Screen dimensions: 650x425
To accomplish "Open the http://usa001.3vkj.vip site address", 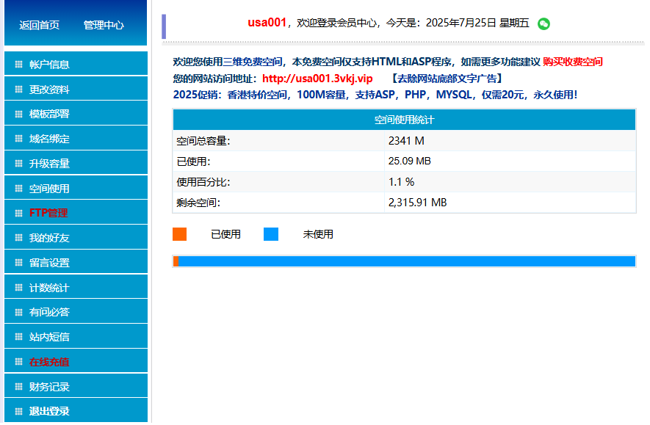I will point(317,79).
